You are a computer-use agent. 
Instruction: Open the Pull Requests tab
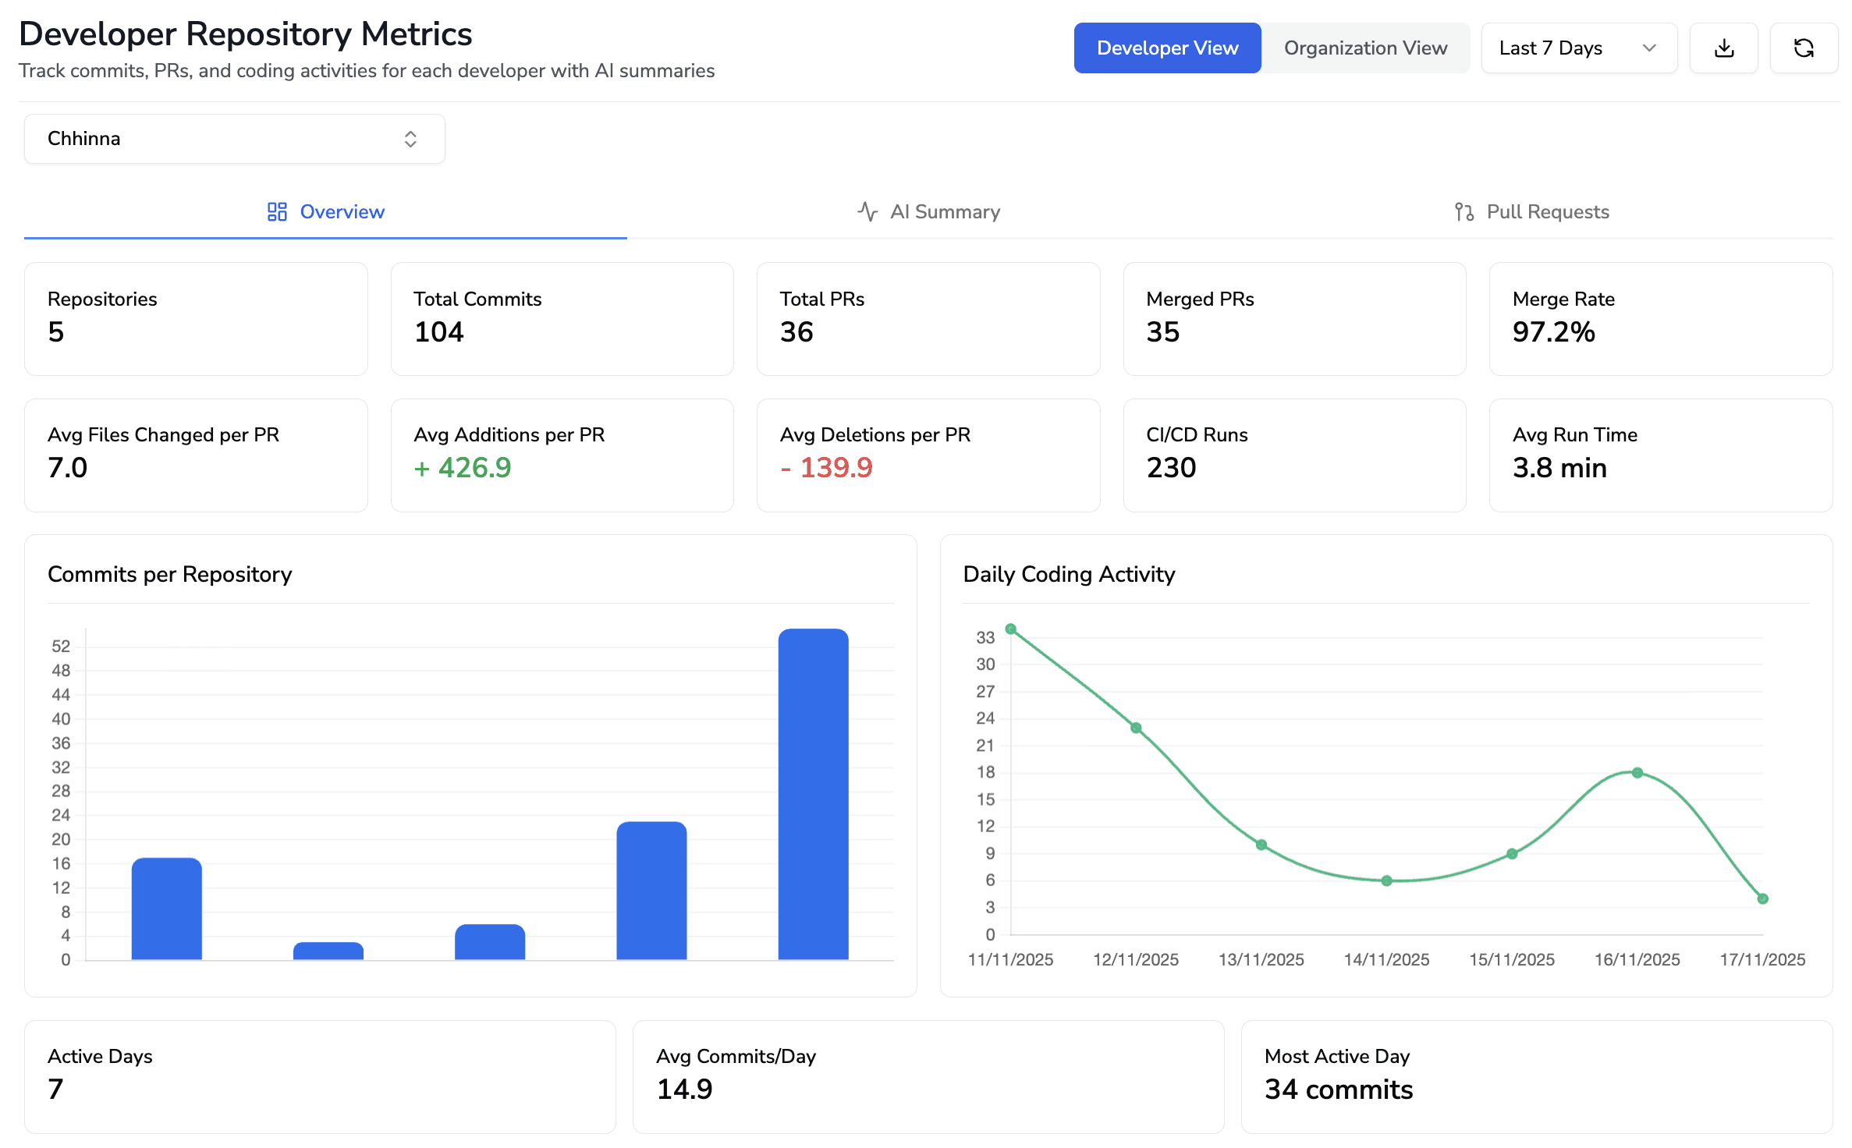[1531, 212]
